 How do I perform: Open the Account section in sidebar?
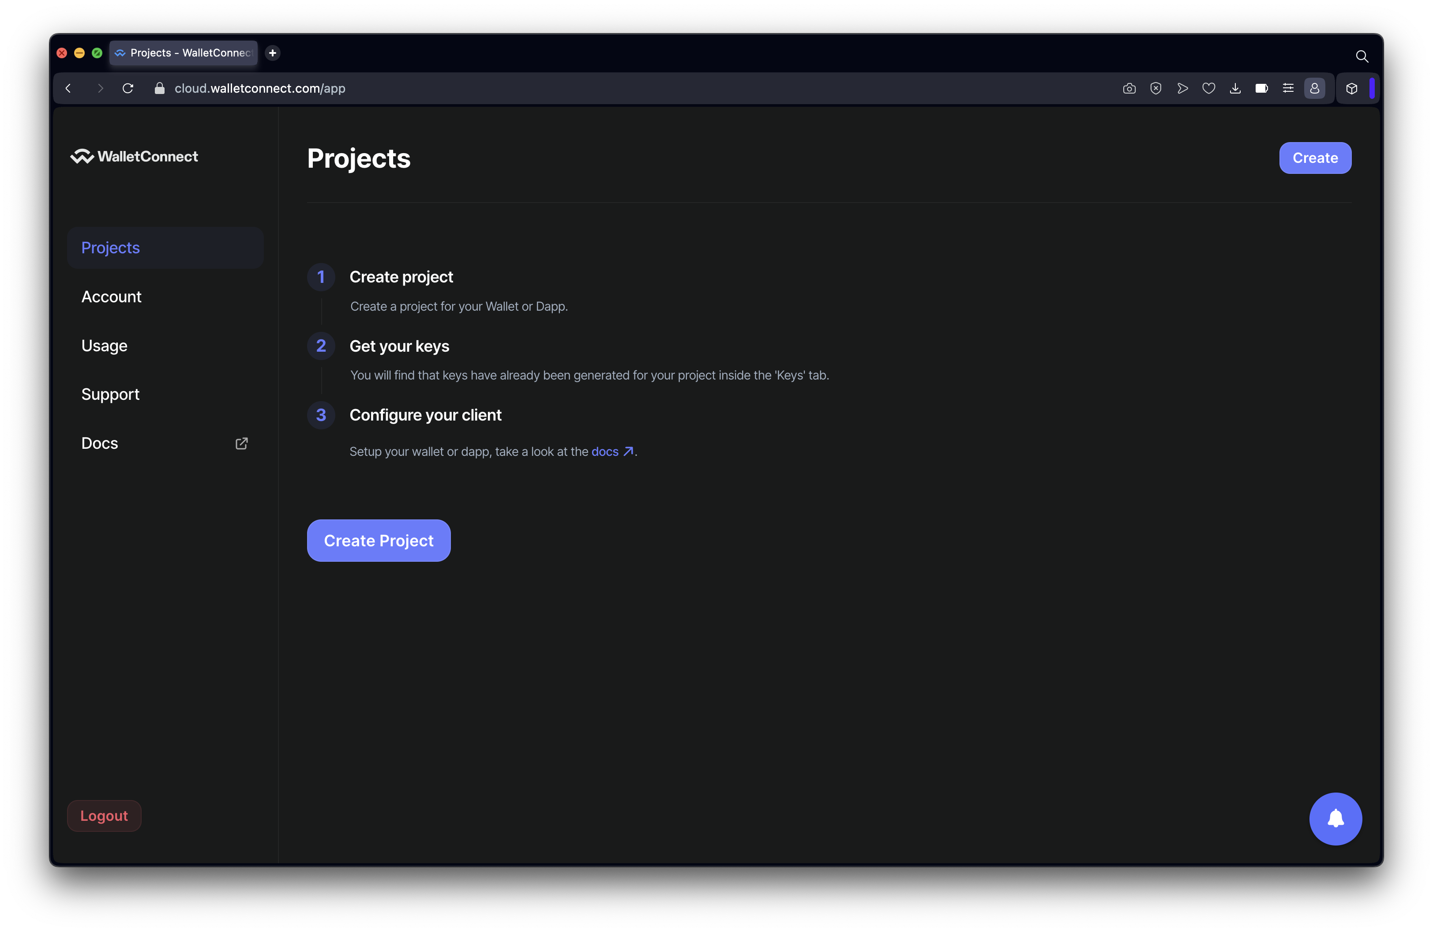click(x=165, y=297)
